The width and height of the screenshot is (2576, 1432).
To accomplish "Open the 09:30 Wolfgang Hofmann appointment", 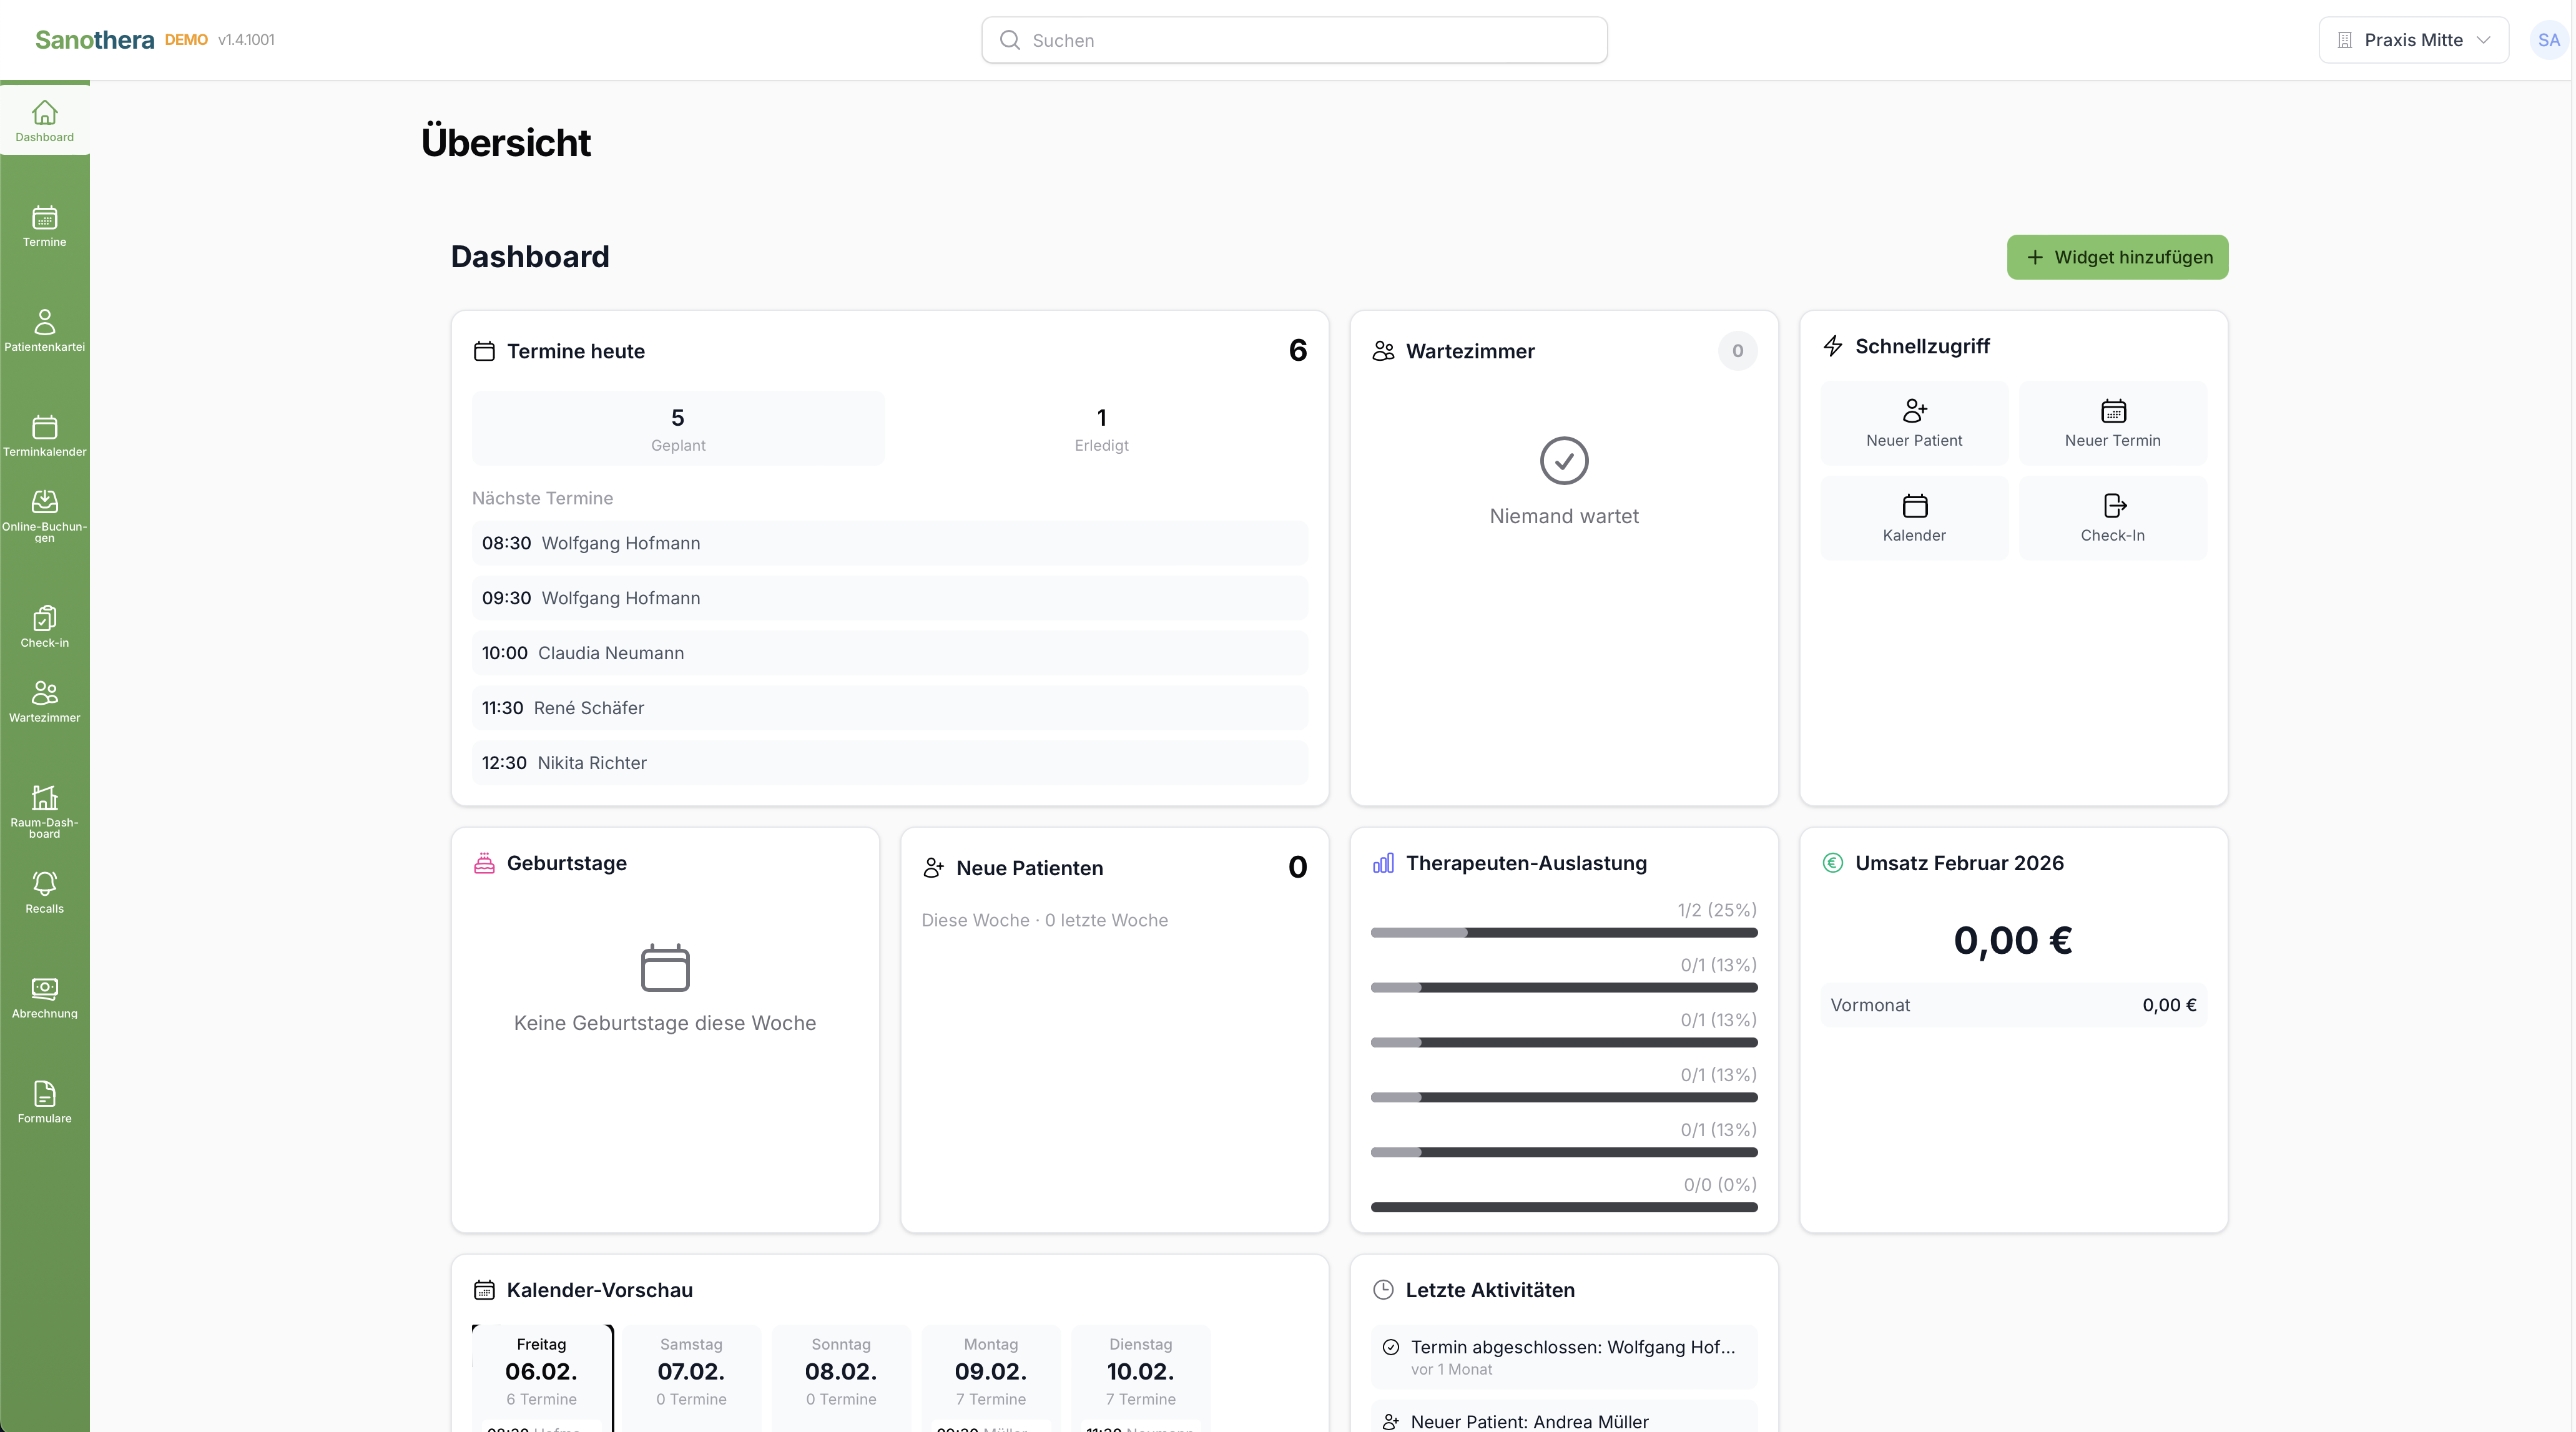I will (889, 598).
